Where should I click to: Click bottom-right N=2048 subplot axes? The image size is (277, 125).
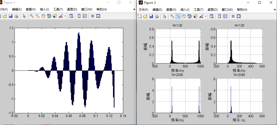[239, 96]
